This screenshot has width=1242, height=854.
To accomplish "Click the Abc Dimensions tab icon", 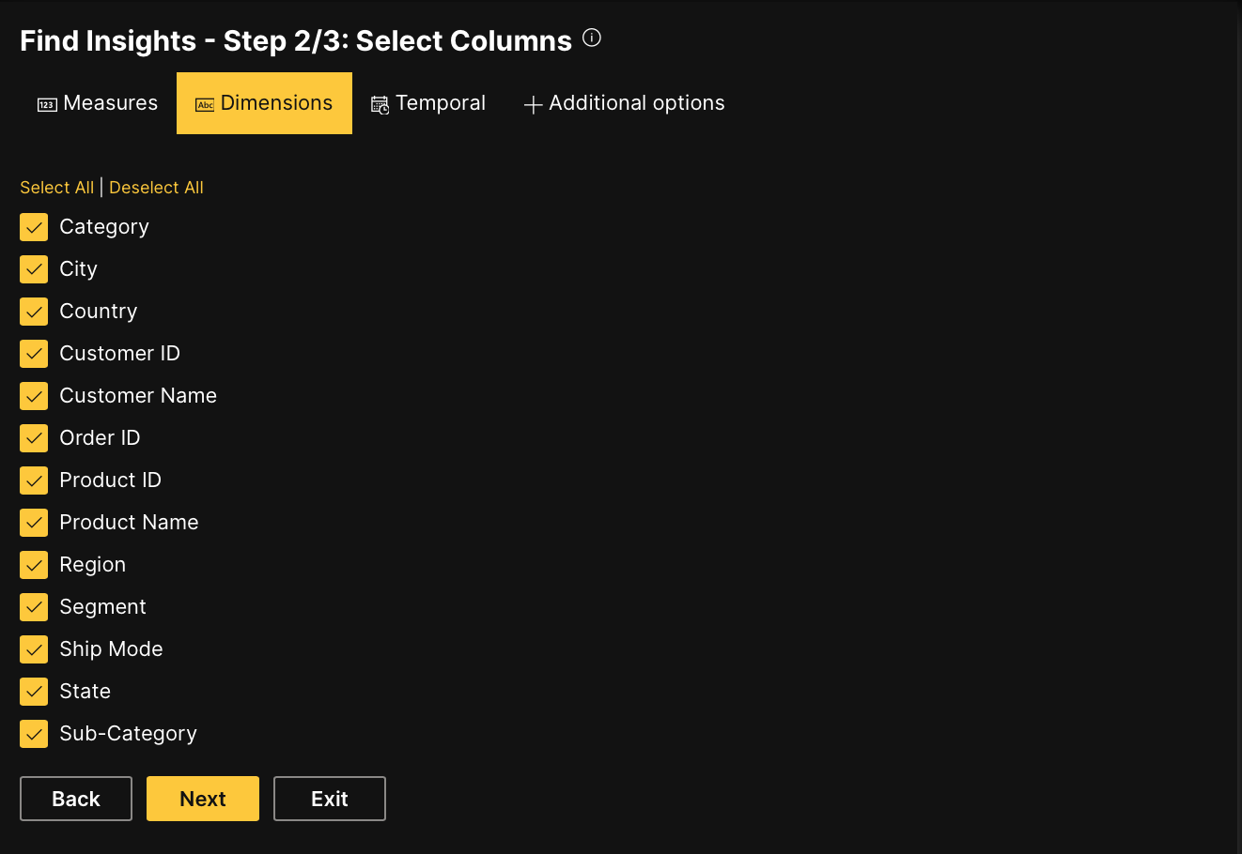I will [x=205, y=105].
